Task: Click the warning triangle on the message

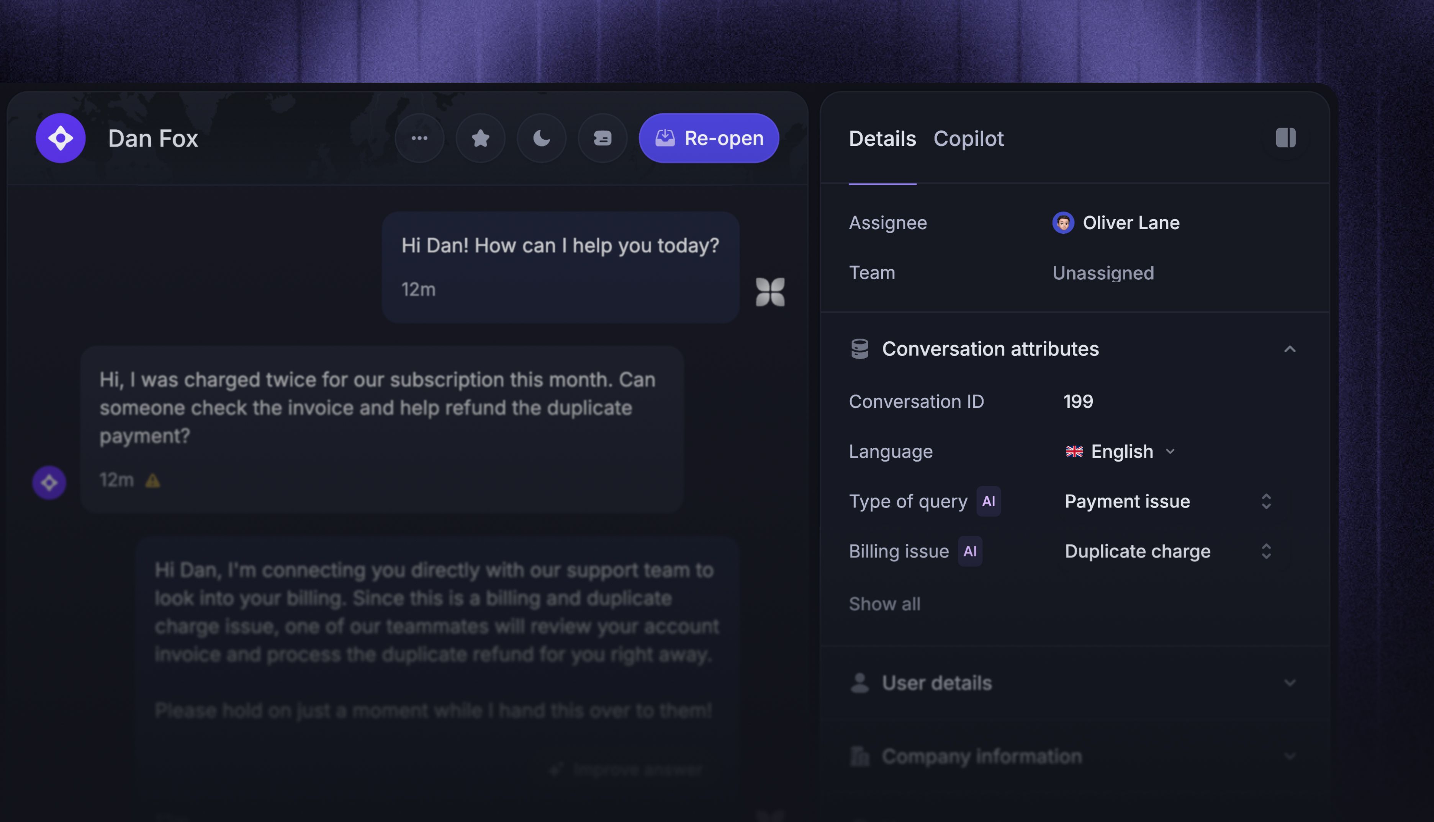Action: click(x=152, y=480)
